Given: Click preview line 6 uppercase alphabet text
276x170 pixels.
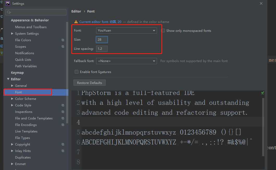Looking at the screenshot, I should pos(129,142).
